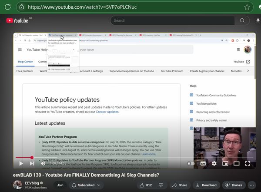This screenshot has width=261, height=192.
Task: Open the EEVblog channel avatar
Action: [18, 185]
